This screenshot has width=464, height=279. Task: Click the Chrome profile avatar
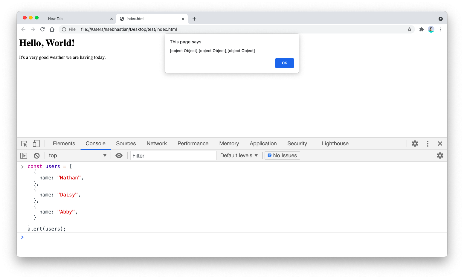[431, 29]
